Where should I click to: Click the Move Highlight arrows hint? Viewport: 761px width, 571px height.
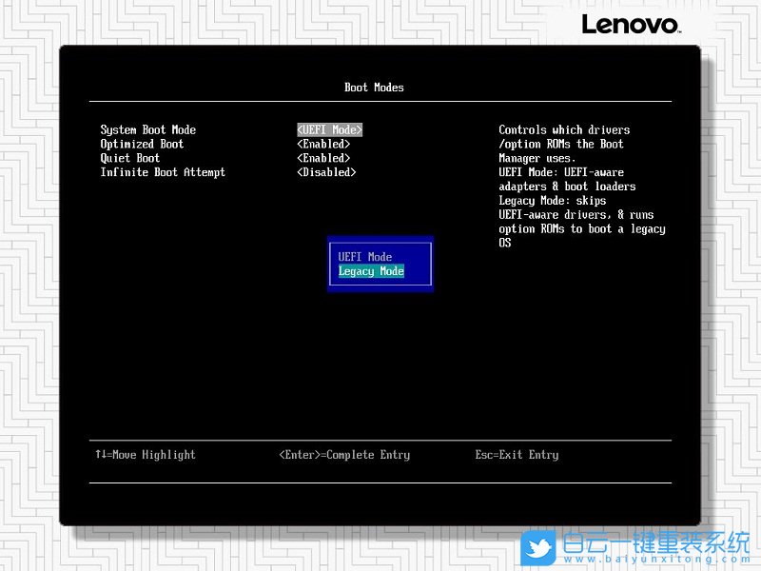(x=146, y=455)
